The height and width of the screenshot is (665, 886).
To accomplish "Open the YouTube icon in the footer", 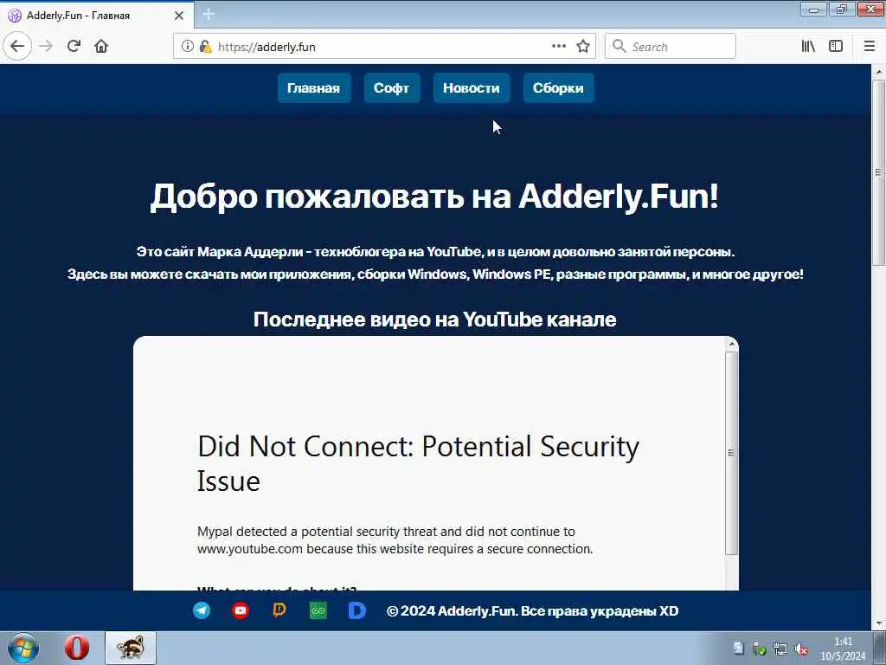I will pos(241,610).
